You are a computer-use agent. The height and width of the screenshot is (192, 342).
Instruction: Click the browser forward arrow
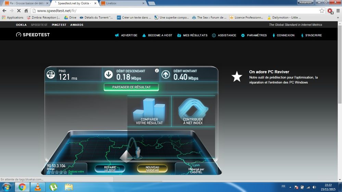click(x=12, y=11)
